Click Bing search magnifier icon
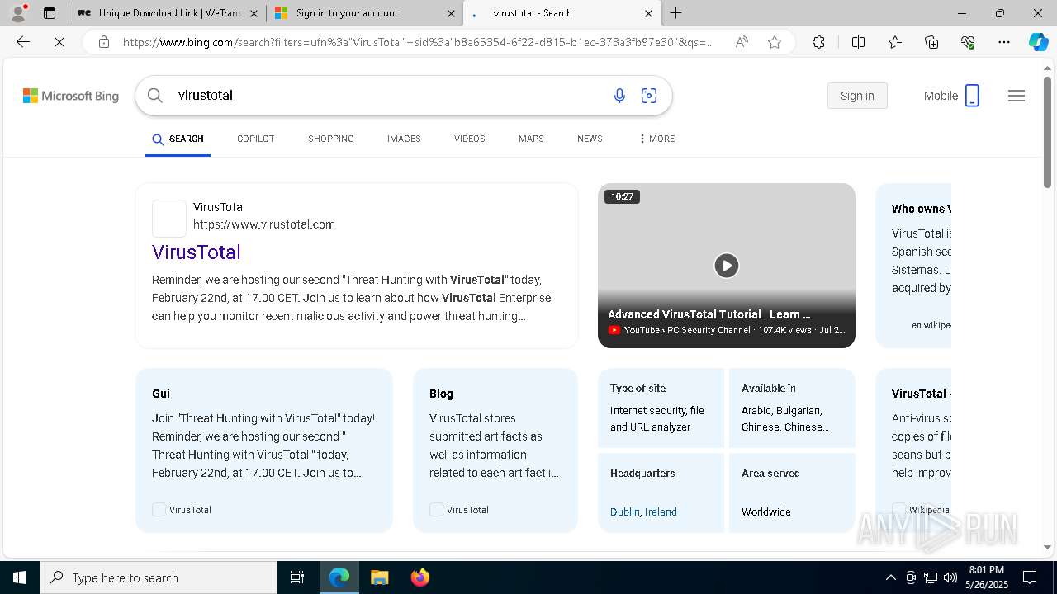Screen dimensions: 1057x594 coord(155,96)
